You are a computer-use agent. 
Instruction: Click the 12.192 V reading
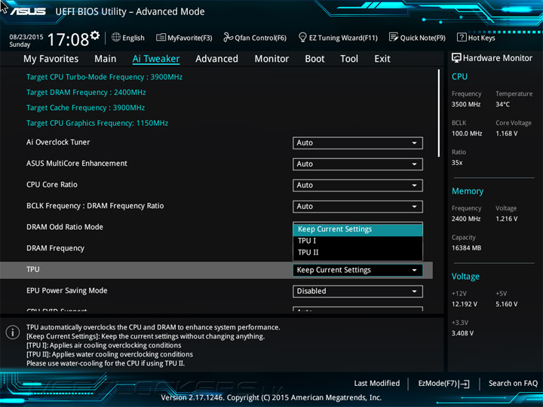coord(465,304)
